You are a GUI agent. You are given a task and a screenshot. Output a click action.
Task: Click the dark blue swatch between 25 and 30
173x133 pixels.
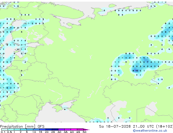(x=55, y=129)
